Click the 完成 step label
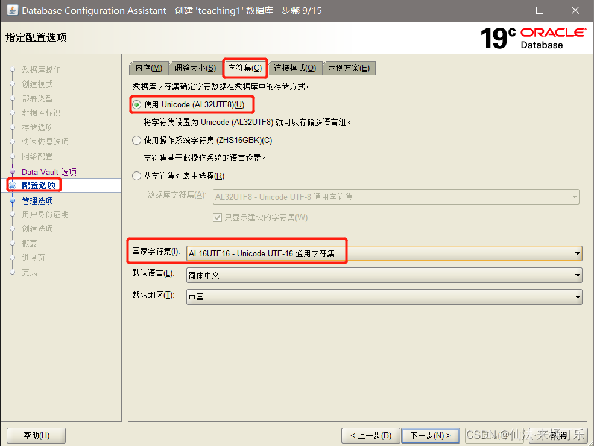Image resolution: width=594 pixels, height=446 pixels. pos(29,272)
